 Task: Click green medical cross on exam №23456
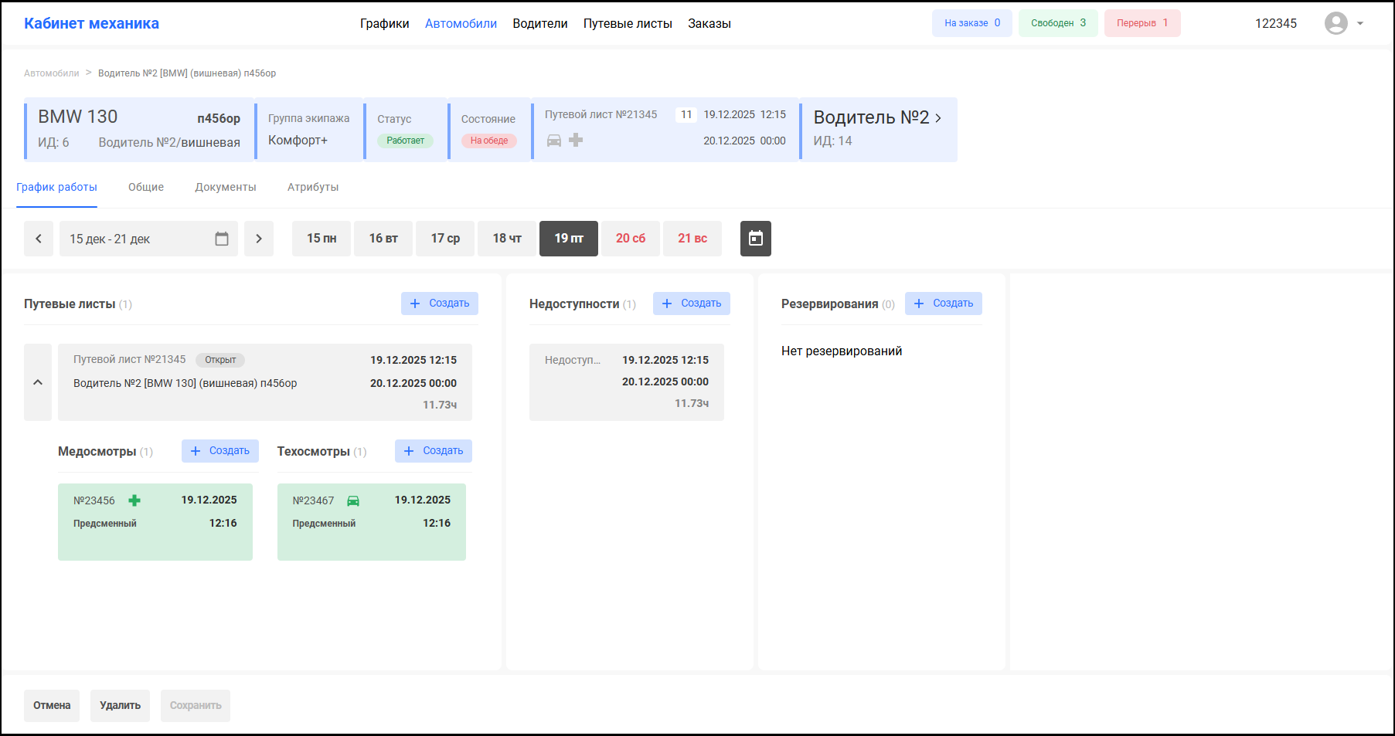134,500
